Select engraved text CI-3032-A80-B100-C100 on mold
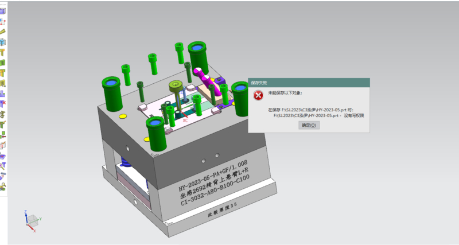The height and width of the screenshot is (245, 459). [215, 190]
